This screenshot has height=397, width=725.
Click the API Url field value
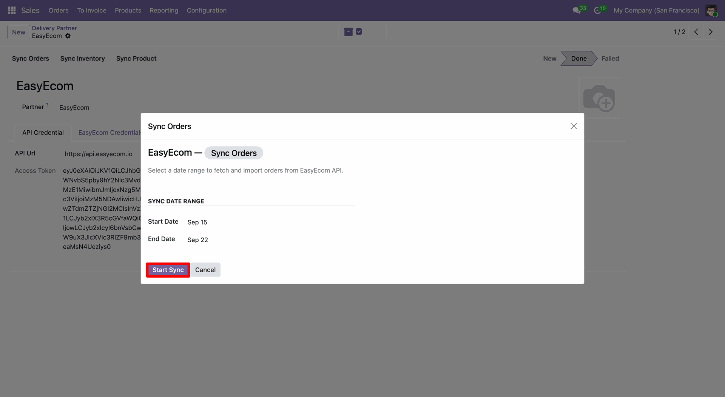(99, 154)
